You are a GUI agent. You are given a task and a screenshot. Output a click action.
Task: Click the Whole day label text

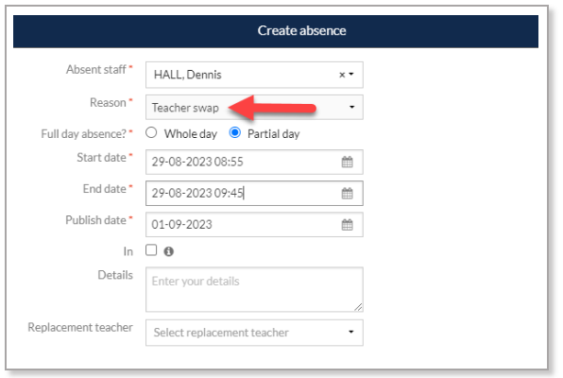(x=191, y=134)
